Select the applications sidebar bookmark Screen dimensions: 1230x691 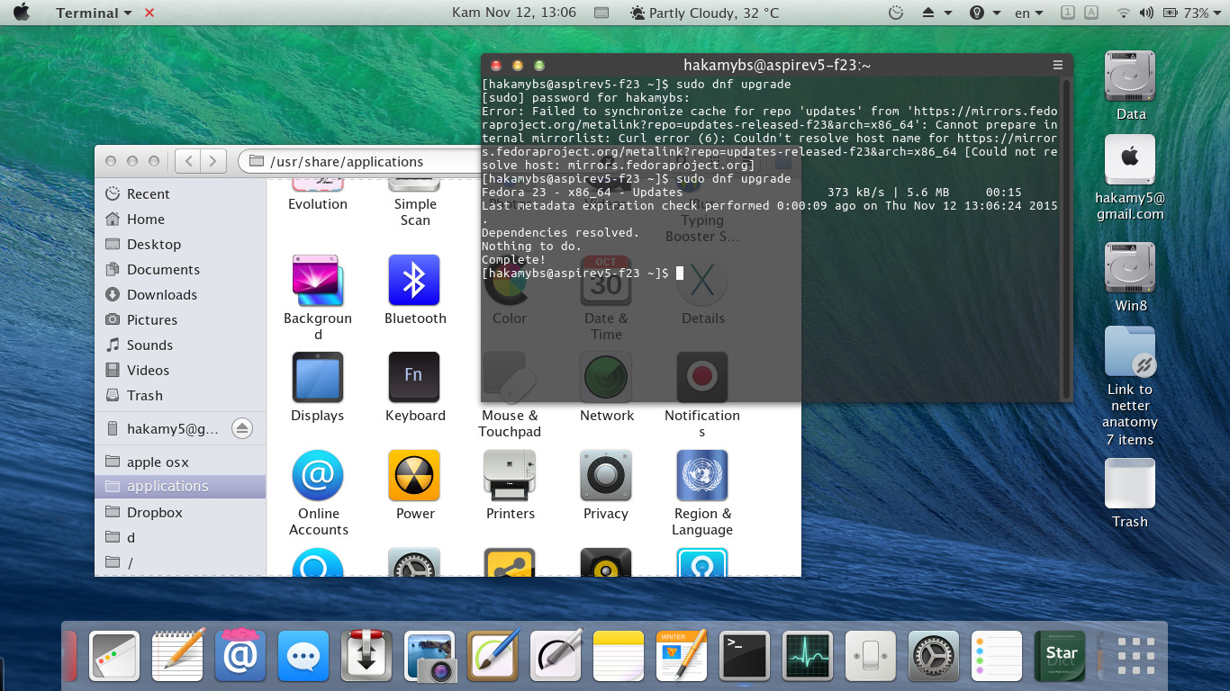click(180, 486)
